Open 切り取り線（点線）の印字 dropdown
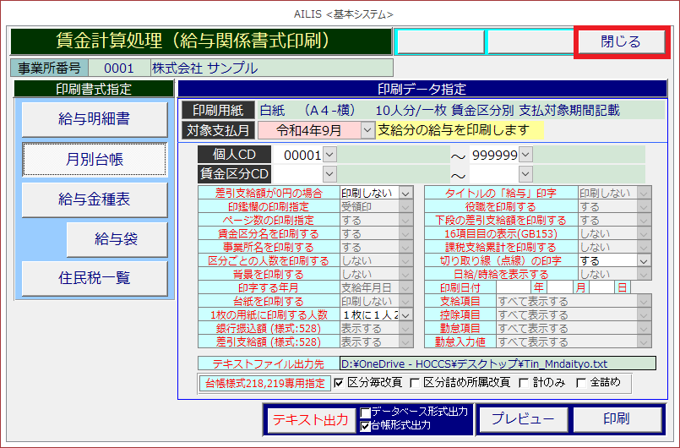Screen dimensions: 680x448 point(645,261)
